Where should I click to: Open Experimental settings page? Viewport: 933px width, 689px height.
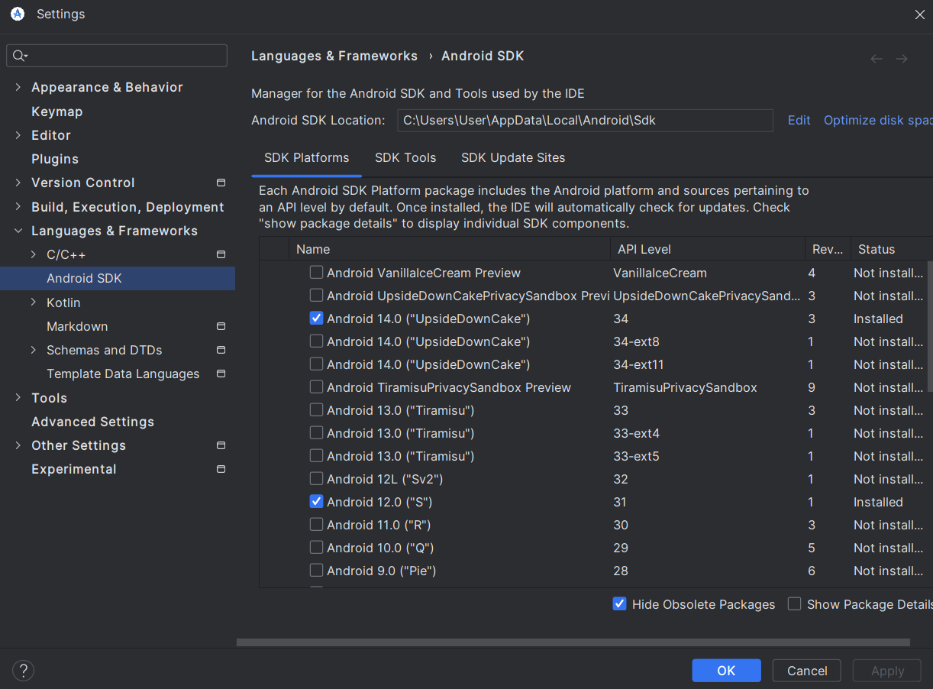(x=74, y=469)
